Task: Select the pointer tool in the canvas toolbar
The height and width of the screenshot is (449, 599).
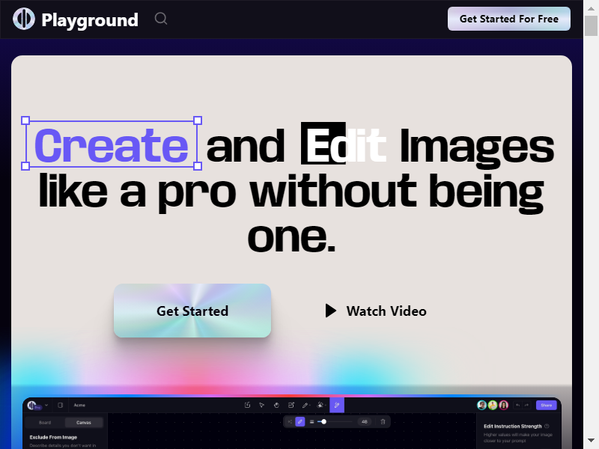Action: [x=261, y=405]
